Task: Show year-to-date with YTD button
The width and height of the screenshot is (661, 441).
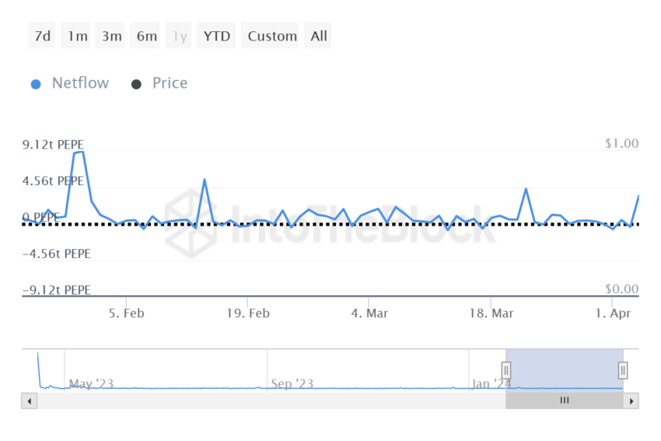Action: (x=216, y=36)
